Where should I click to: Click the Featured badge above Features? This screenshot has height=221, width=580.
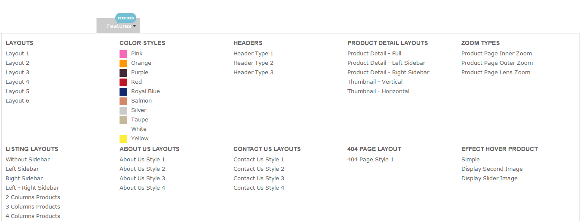pyautogui.click(x=126, y=18)
